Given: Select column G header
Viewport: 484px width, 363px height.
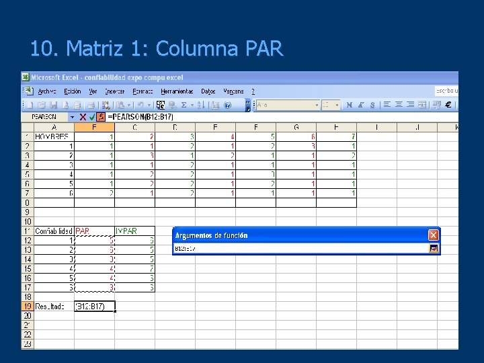Looking at the screenshot, I should pyautogui.click(x=296, y=128).
